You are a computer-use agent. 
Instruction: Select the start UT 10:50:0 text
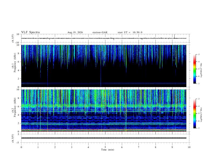(130, 32)
